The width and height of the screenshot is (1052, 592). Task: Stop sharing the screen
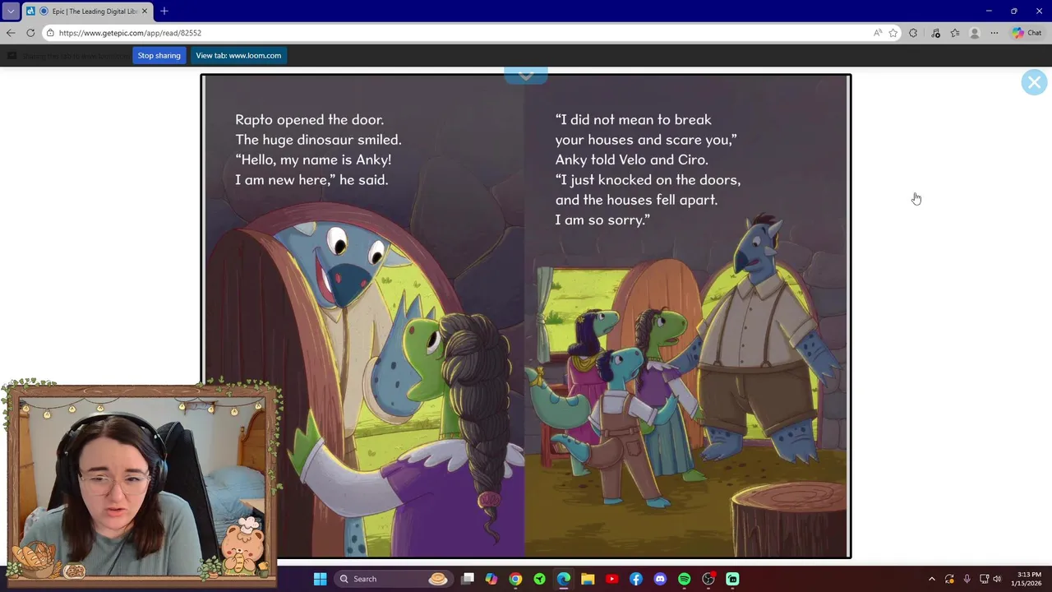pos(159,56)
